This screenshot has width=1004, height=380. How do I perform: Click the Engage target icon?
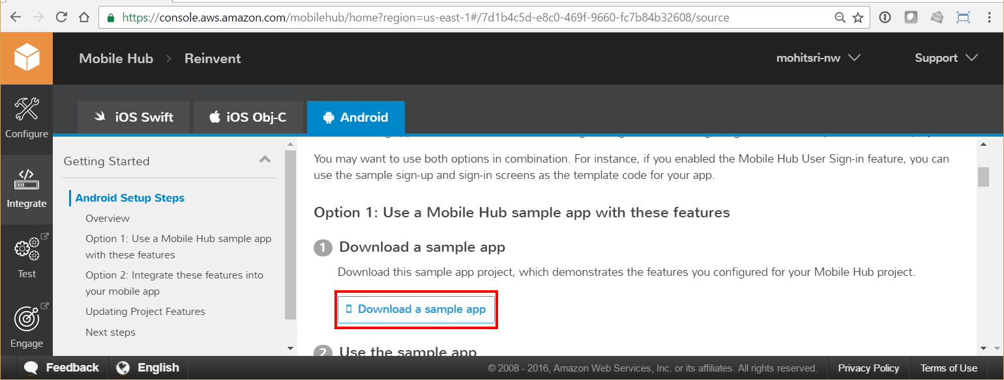coord(26,323)
